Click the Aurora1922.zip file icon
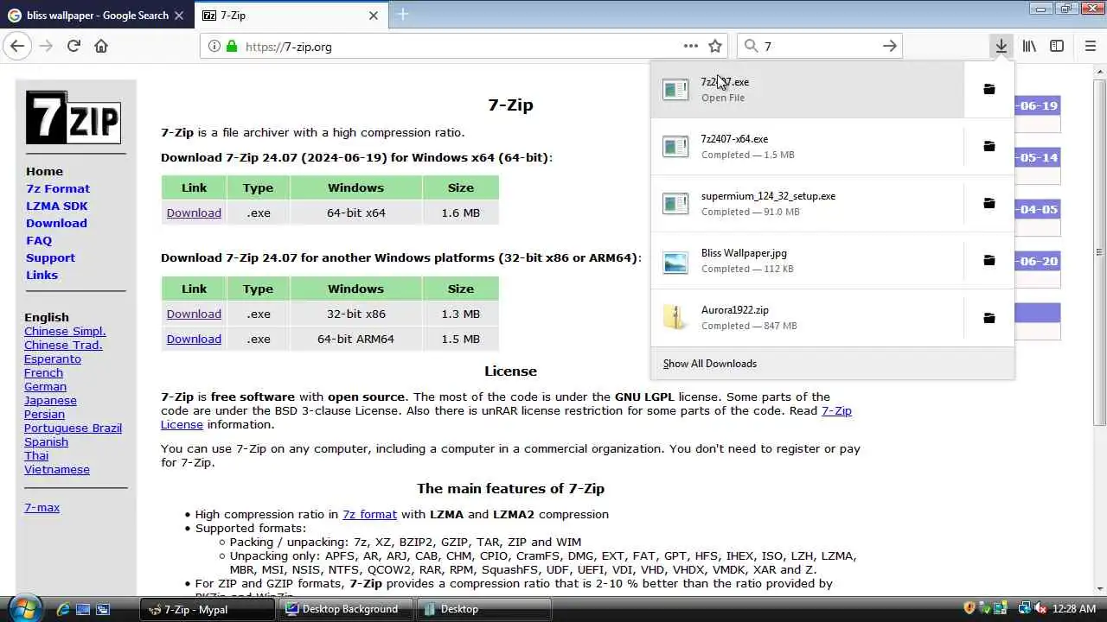Viewport: 1107px width, 622px height. click(x=675, y=317)
